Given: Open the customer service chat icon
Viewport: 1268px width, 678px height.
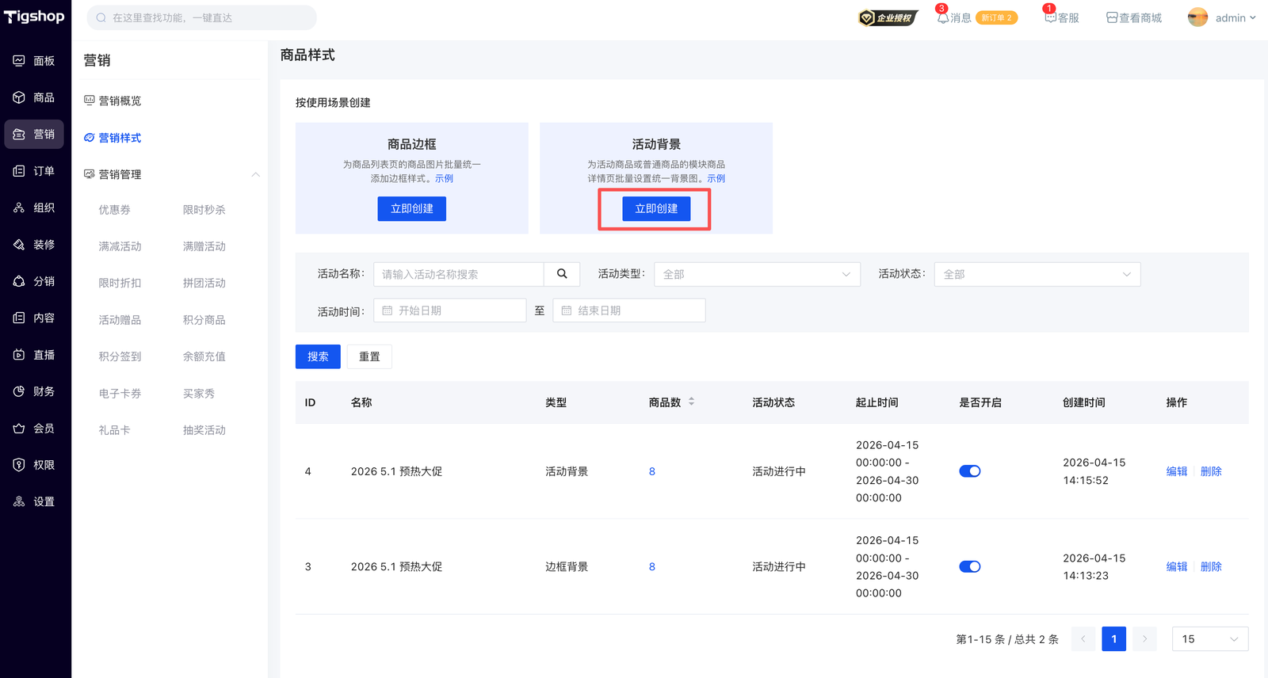Looking at the screenshot, I should click(x=1050, y=18).
